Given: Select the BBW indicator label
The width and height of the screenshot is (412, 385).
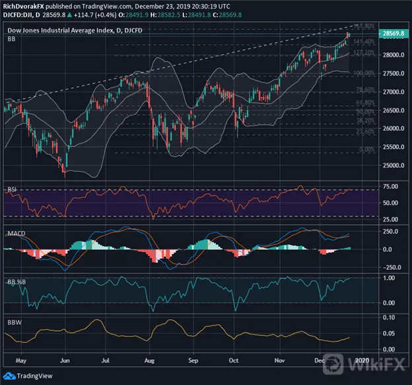Looking at the screenshot, I should [15, 322].
